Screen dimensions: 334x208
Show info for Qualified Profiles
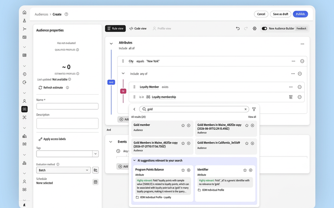point(77,50)
